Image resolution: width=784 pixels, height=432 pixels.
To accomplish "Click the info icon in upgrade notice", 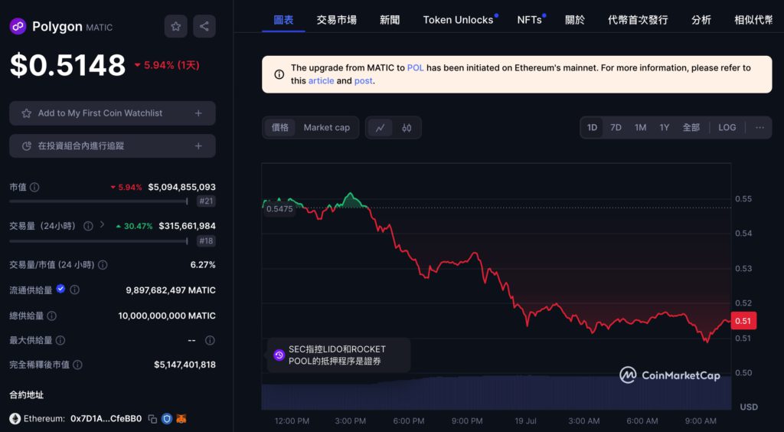I will click(x=279, y=74).
